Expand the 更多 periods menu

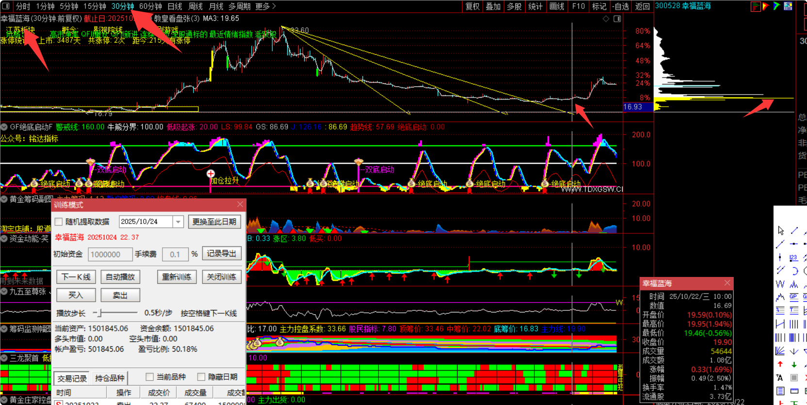pyautogui.click(x=265, y=6)
